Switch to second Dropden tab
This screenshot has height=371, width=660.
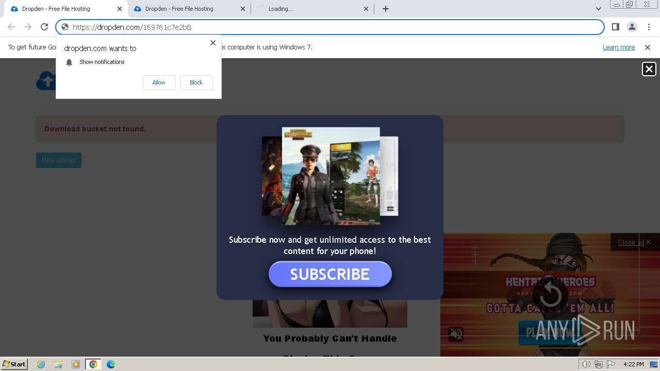(189, 9)
